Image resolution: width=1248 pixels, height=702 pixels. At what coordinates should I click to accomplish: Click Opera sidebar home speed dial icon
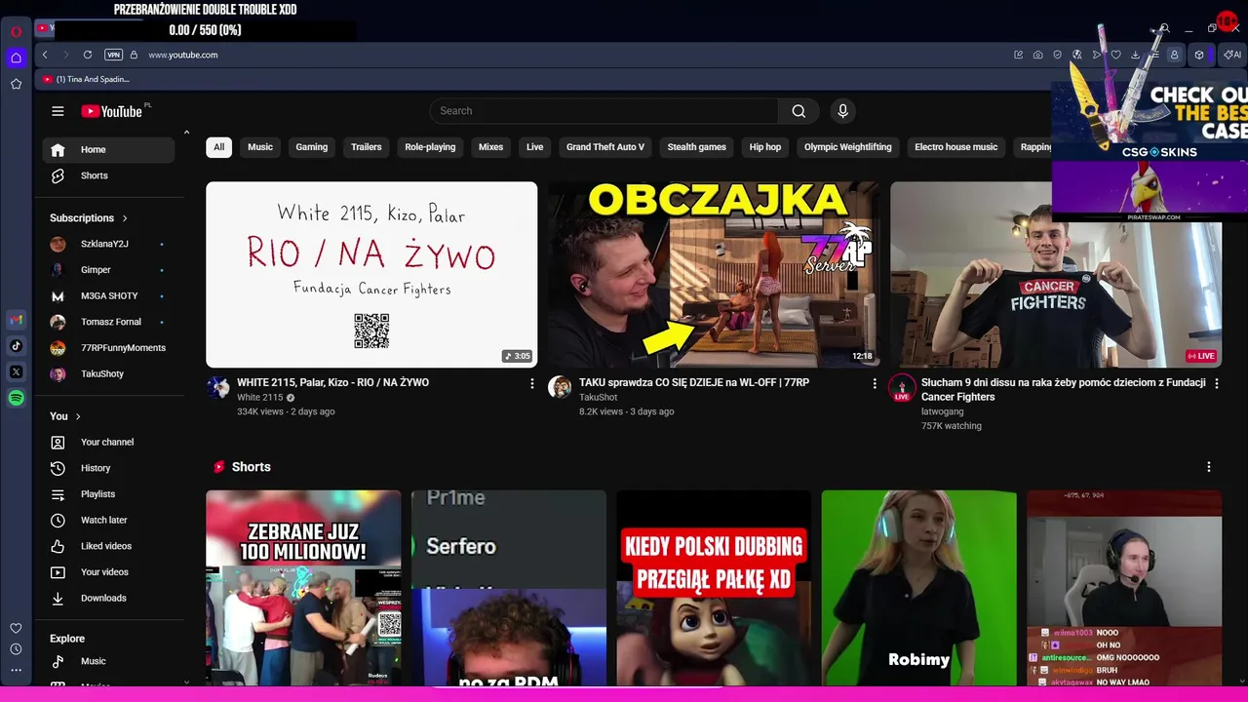tap(16, 58)
